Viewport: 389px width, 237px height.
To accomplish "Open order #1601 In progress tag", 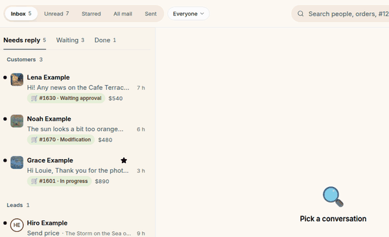I will coord(59,181).
